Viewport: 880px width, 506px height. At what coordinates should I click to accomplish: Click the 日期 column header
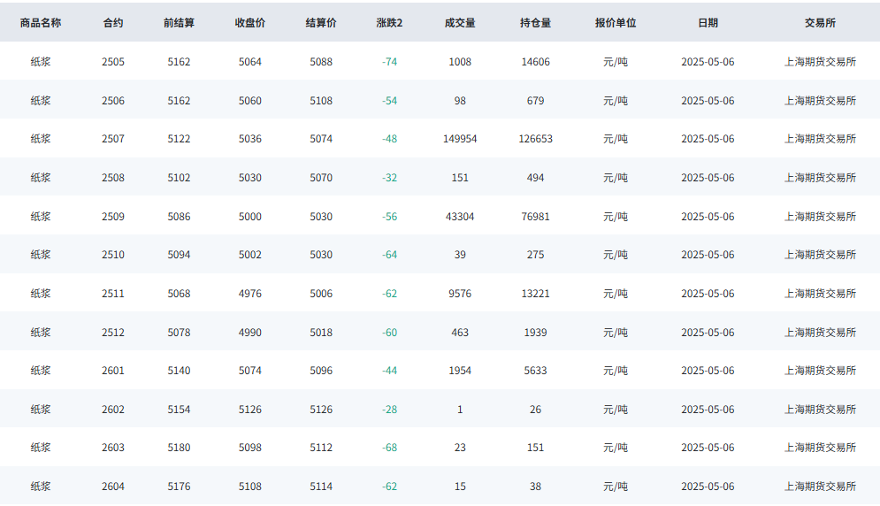pos(708,23)
